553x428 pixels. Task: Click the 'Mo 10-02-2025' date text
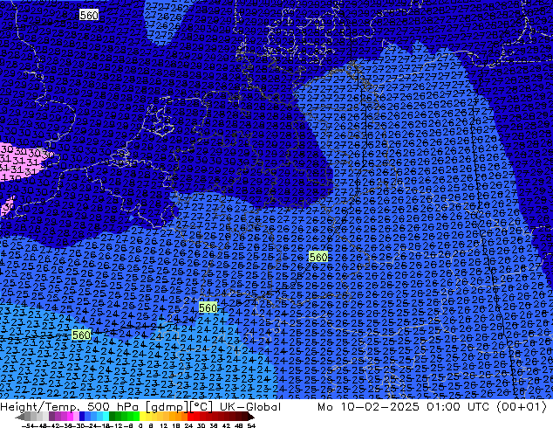coord(368,407)
